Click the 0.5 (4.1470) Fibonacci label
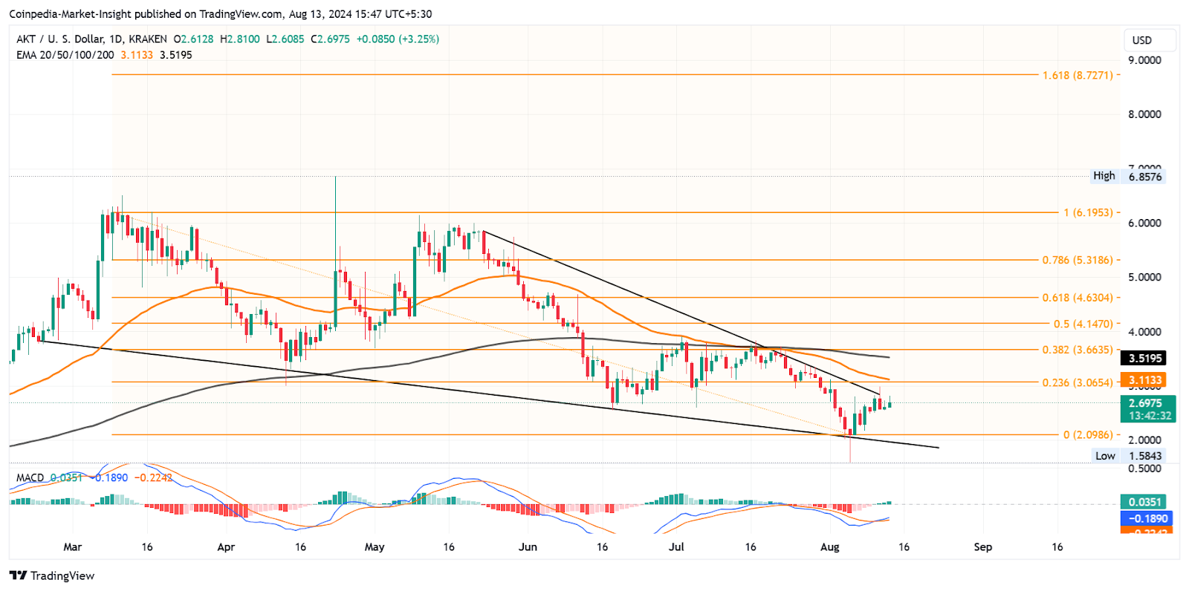The height and width of the screenshot is (591, 1189). (x=1083, y=324)
